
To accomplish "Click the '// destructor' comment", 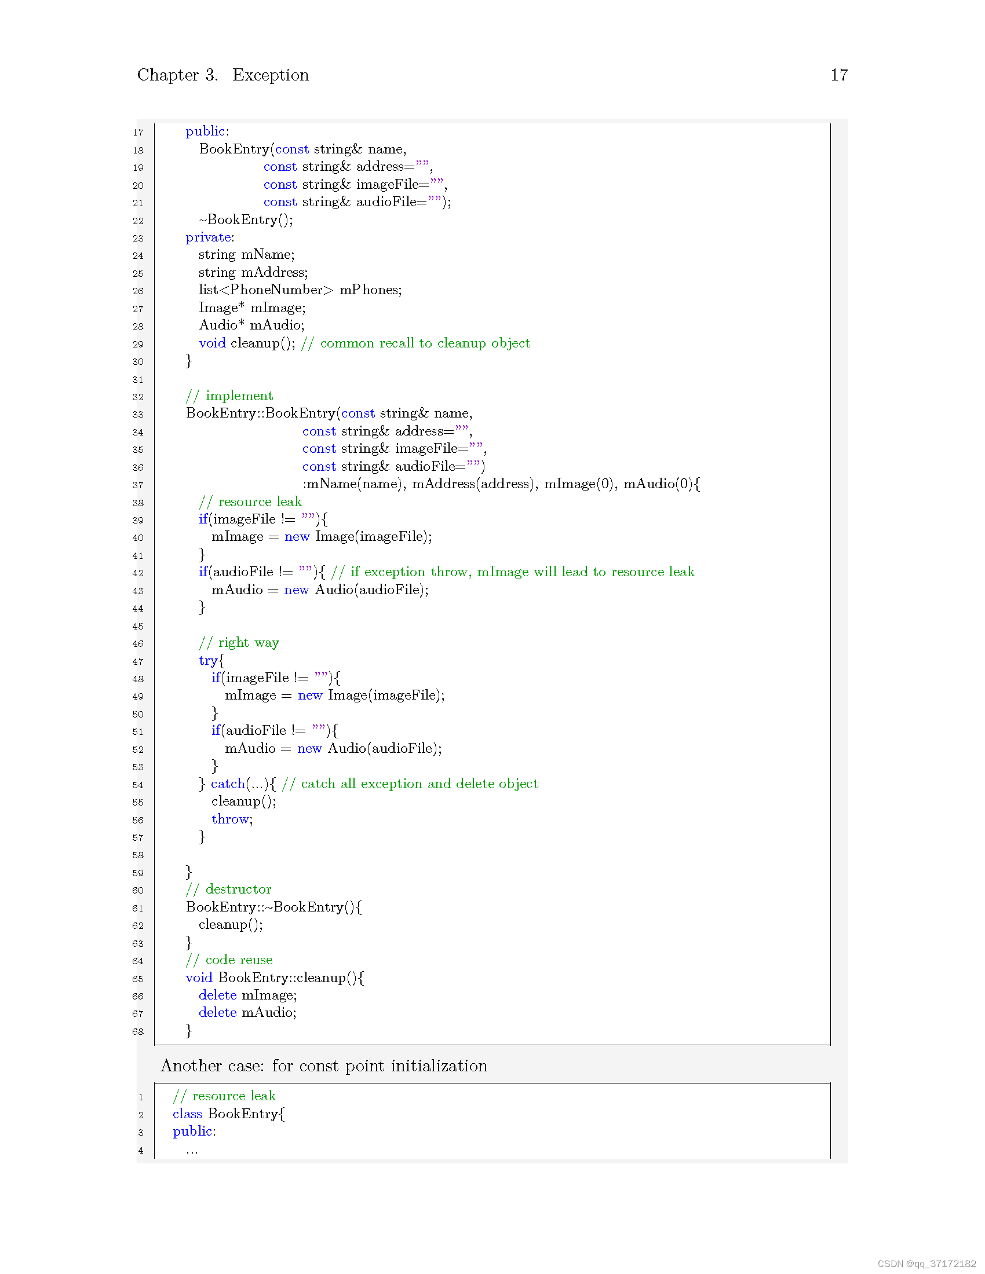I will [229, 889].
